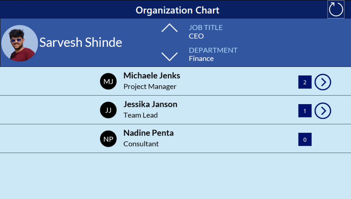Click the NP avatar for Nadine Penta

(x=108, y=138)
